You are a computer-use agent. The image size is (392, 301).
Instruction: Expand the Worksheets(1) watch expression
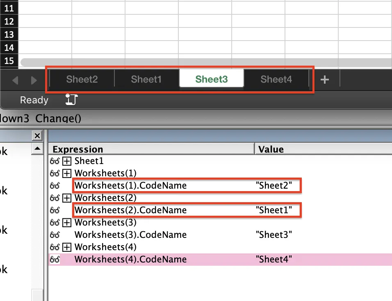(x=67, y=173)
